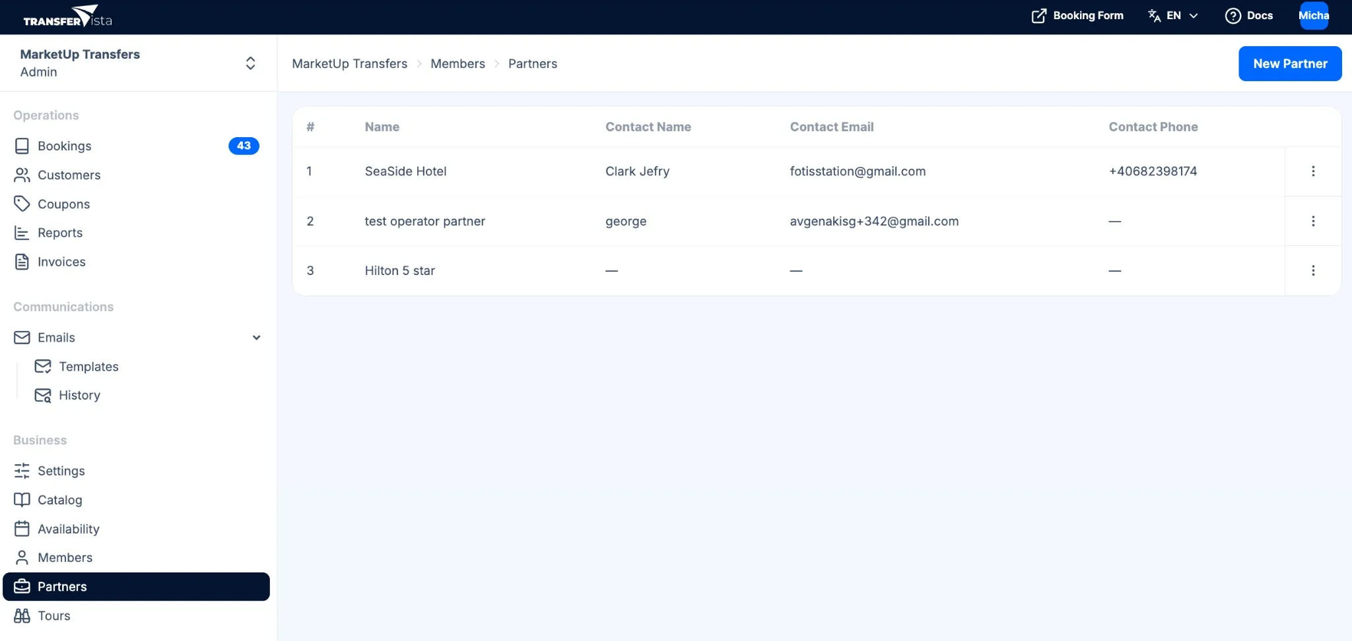Click the Bookings count badge showing 43
Viewport: 1352px width, 641px height.
243,146
